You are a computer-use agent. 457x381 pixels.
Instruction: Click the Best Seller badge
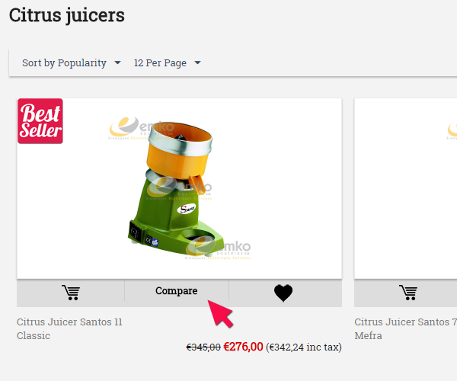click(x=40, y=121)
